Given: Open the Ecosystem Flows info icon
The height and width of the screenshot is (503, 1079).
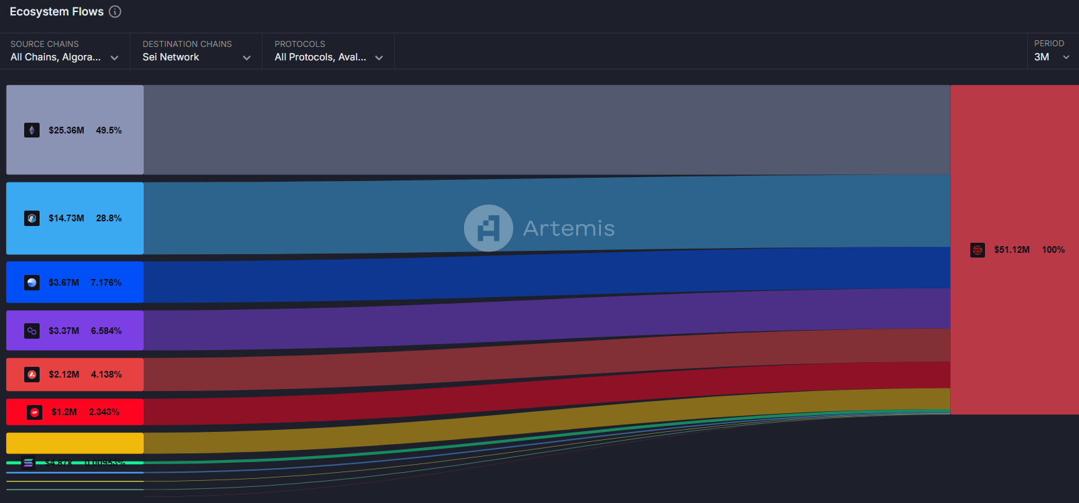Looking at the screenshot, I should click(x=115, y=11).
